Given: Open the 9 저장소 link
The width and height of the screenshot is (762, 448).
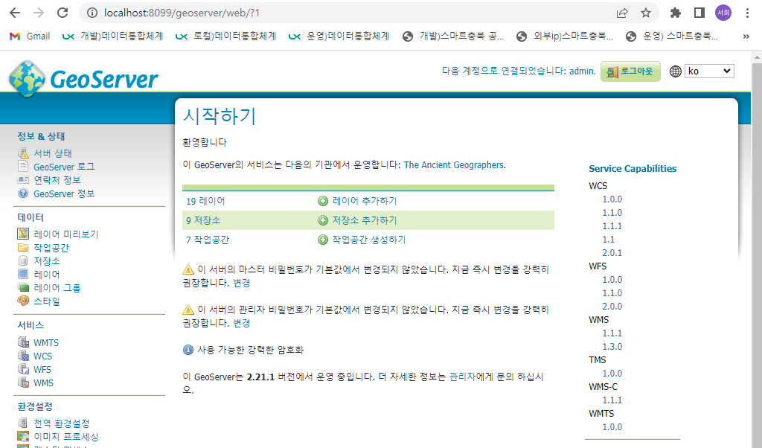Looking at the screenshot, I should 202,220.
